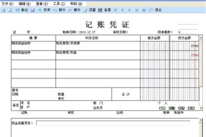Click the black 2760 credit amount
Viewport: 206px width, 137px height.
[x=195, y=46]
